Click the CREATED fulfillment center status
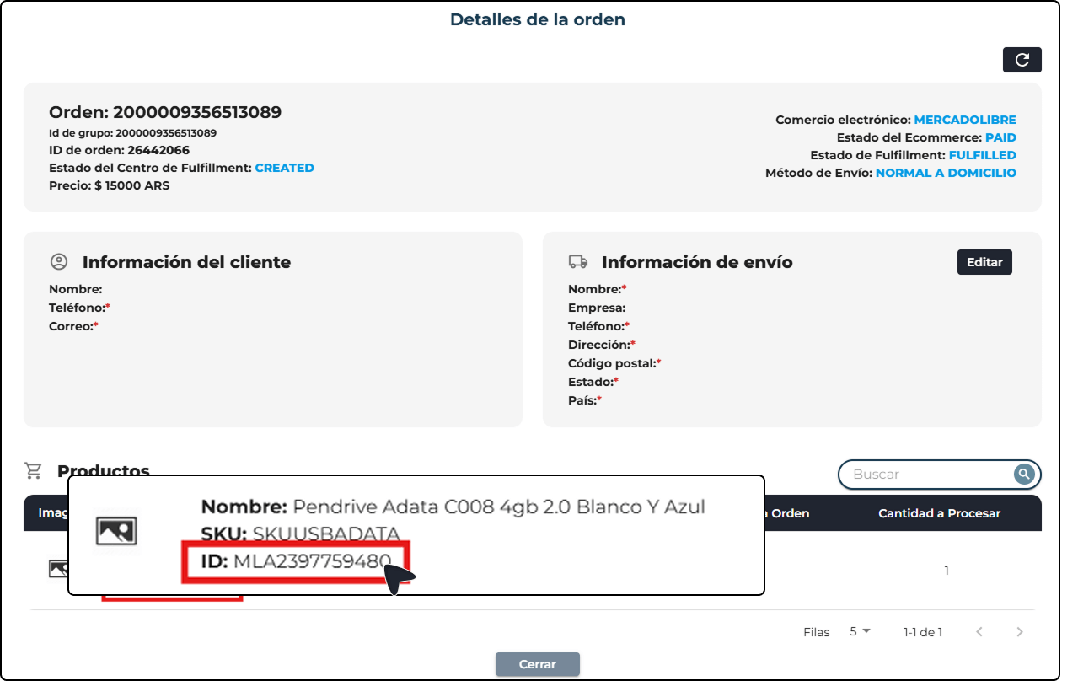The height and width of the screenshot is (681, 1078). (284, 168)
